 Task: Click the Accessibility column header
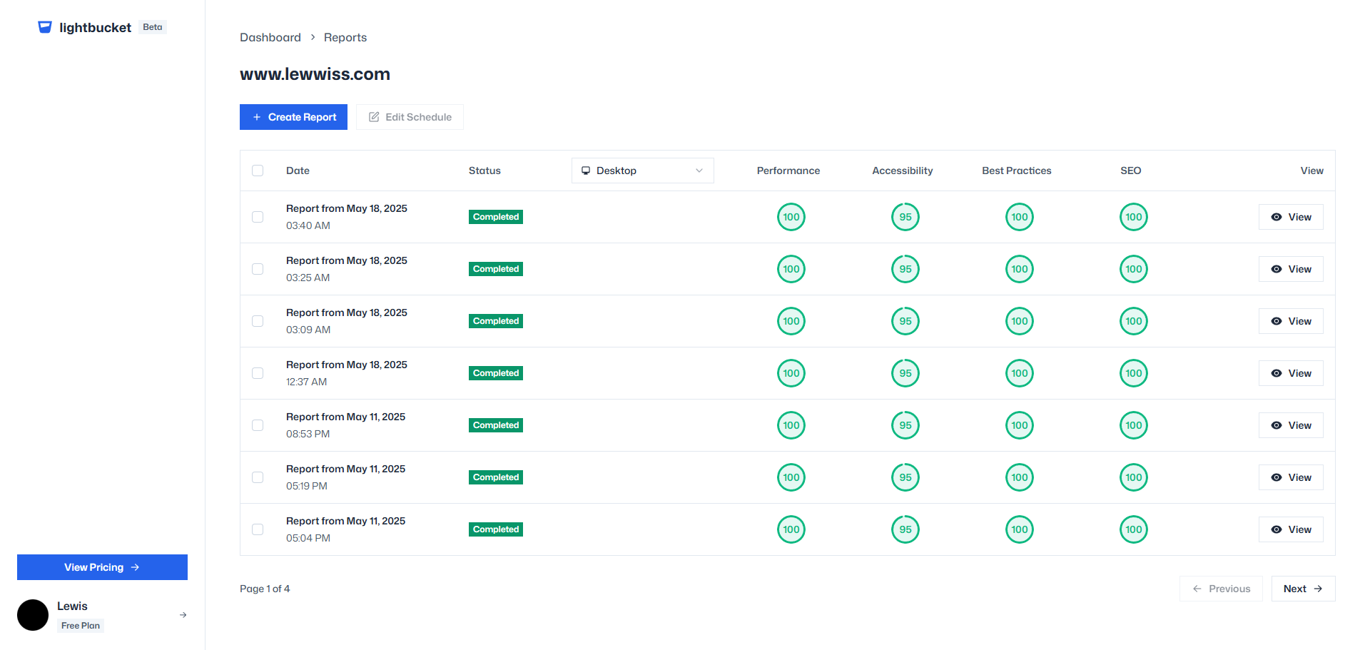pos(903,171)
